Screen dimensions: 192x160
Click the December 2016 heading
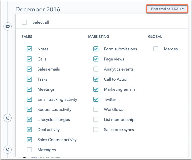(38, 9)
